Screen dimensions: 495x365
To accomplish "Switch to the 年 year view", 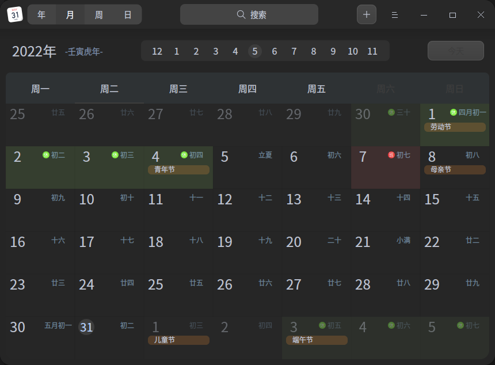I will [41, 14].
